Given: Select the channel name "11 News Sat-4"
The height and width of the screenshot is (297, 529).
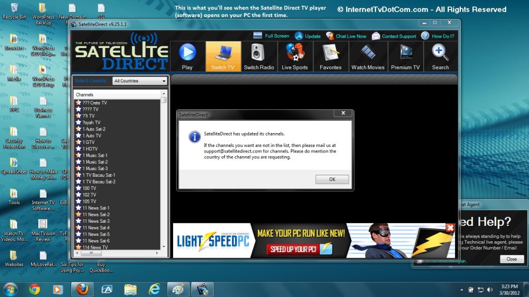Looking at the screenshot, I should 96,227.
